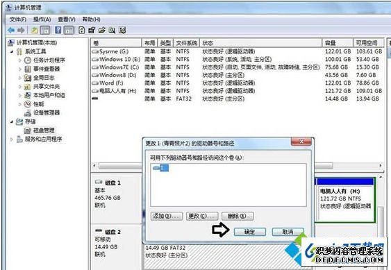Expand the 服务和应用程序 tree node
The width and height of the screenshot is (391, 270).
click(x=12, y=139)
